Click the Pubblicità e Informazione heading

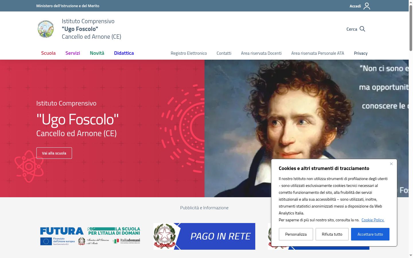(x=204, y=208)
